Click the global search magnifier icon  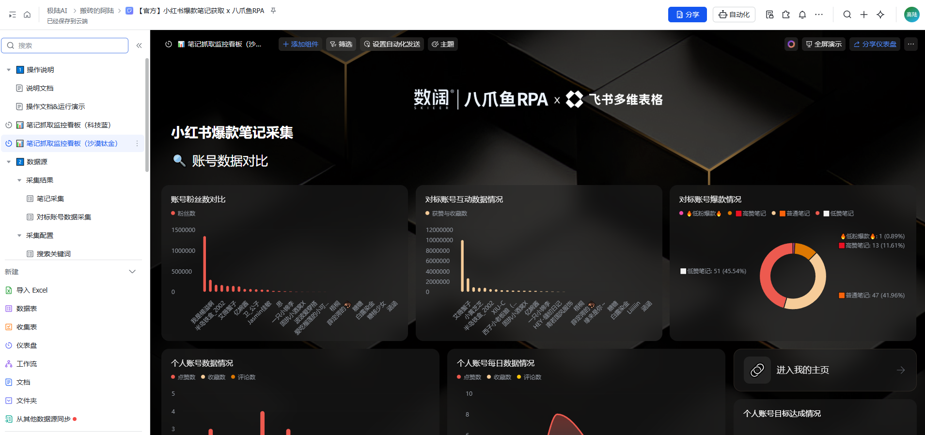(x=847, y=15)
